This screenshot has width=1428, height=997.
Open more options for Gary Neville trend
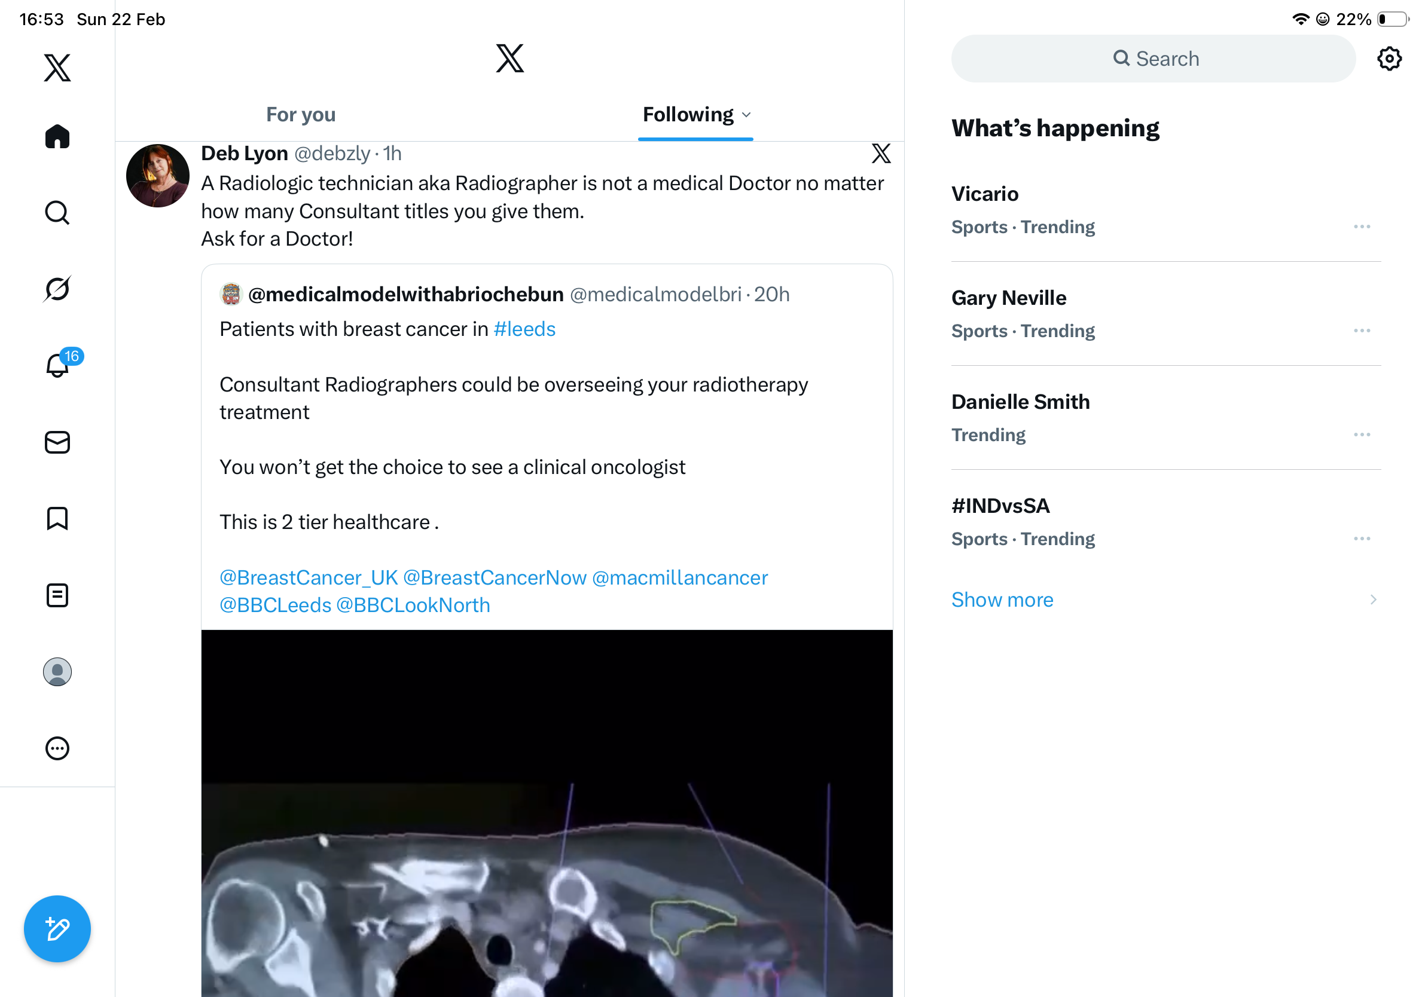point(1362,331)
